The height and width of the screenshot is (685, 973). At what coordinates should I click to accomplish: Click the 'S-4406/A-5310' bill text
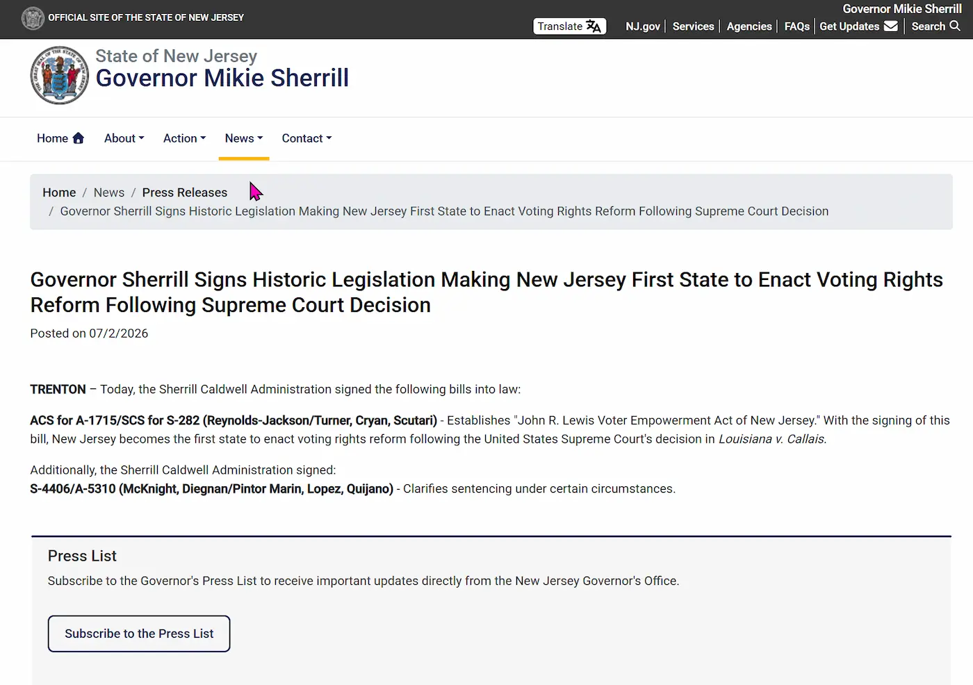(73, 489)
